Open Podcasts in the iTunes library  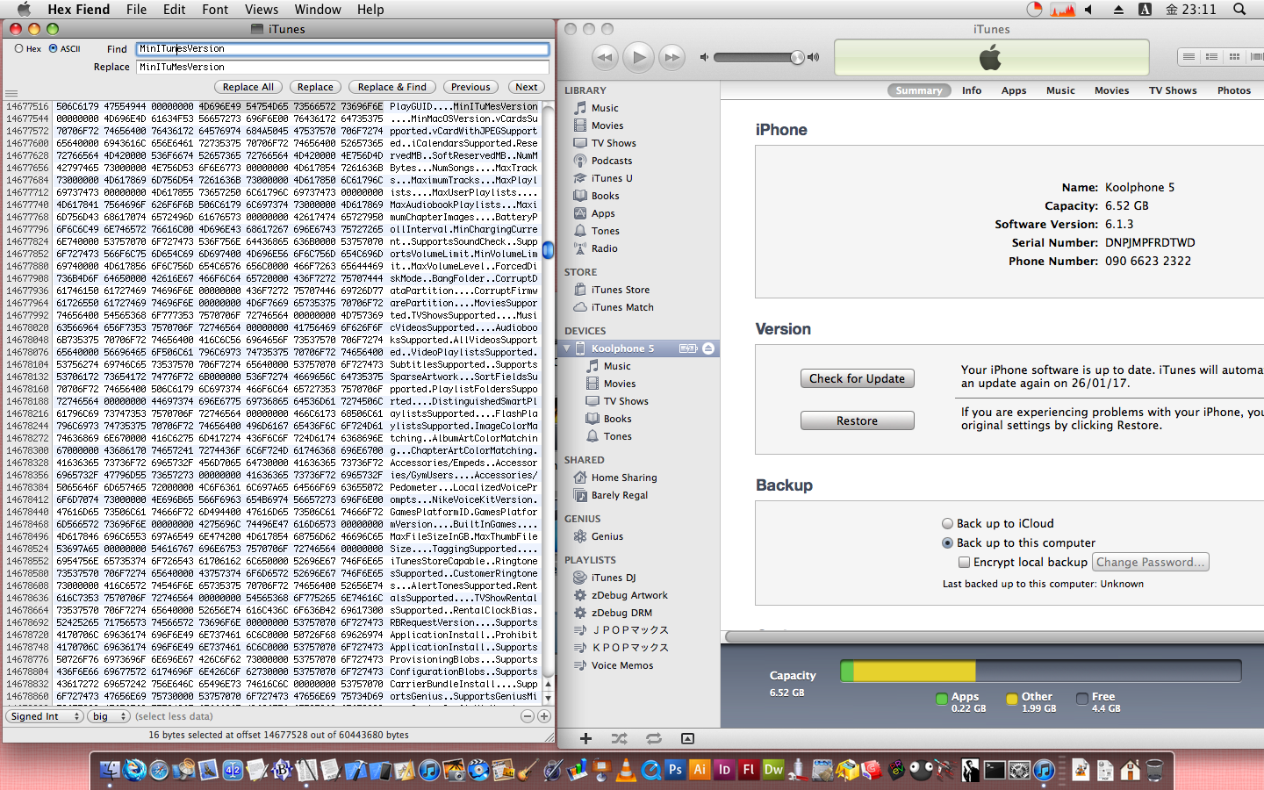tap(611, 161)
